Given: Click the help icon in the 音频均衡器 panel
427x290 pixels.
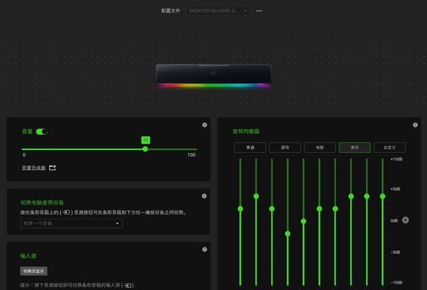Looking at the screenshot, I should (415, 125).
